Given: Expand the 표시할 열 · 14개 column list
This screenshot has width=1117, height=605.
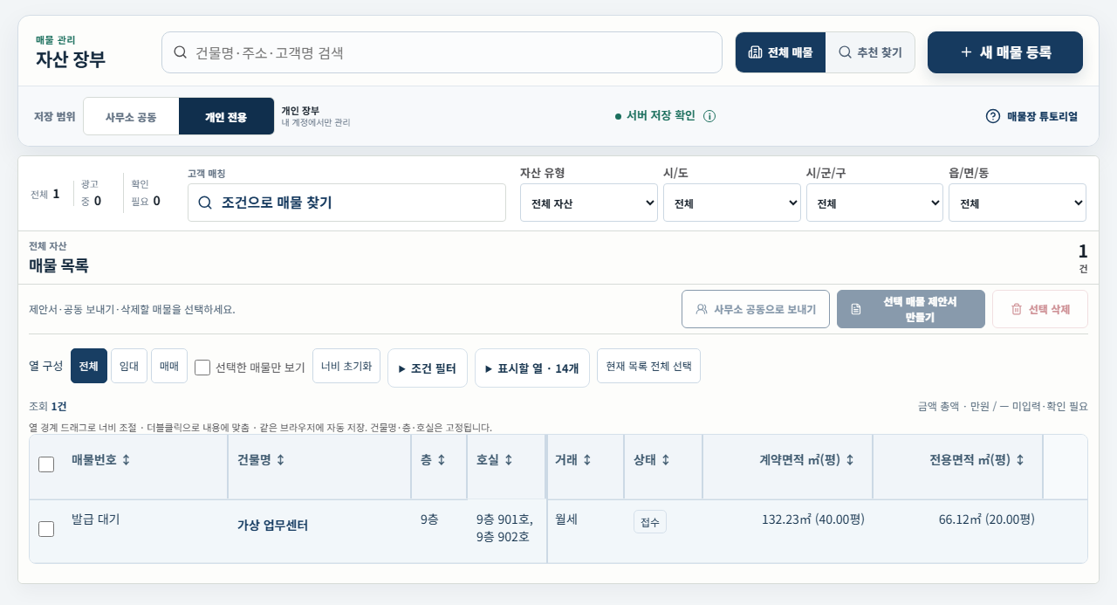Looking at the screenshot, I should (x=532, y=368).
